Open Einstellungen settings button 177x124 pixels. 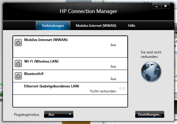(150, 114)
